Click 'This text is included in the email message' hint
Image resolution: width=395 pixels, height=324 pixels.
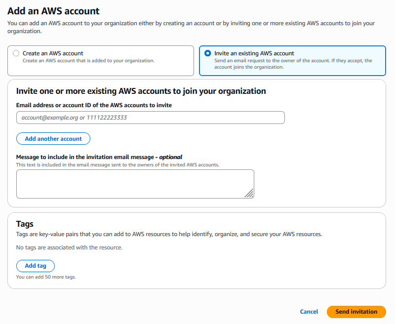(118, 165)
